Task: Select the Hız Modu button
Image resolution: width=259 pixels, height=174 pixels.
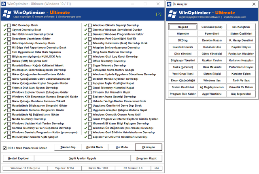Action: [122, 147]
